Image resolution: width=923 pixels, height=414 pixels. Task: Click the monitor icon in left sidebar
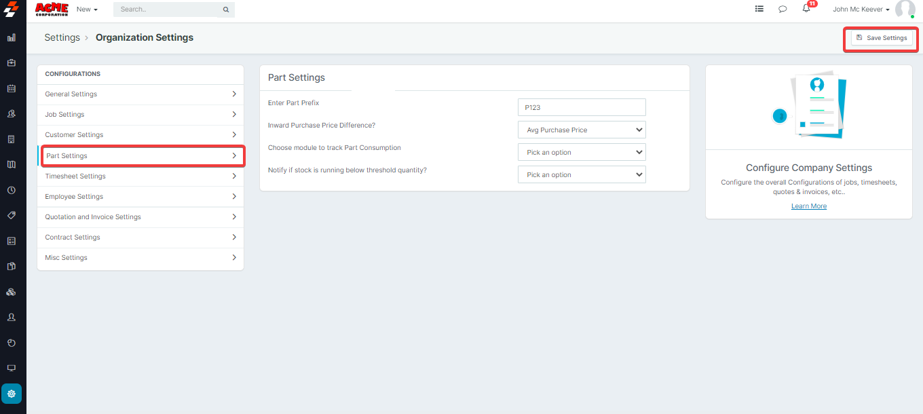pyautogui.click(x=12, y=368)
